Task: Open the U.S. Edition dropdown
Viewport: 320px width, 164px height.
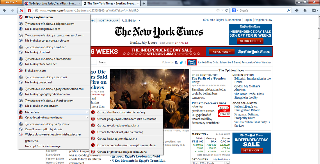Action: (131, 21)
